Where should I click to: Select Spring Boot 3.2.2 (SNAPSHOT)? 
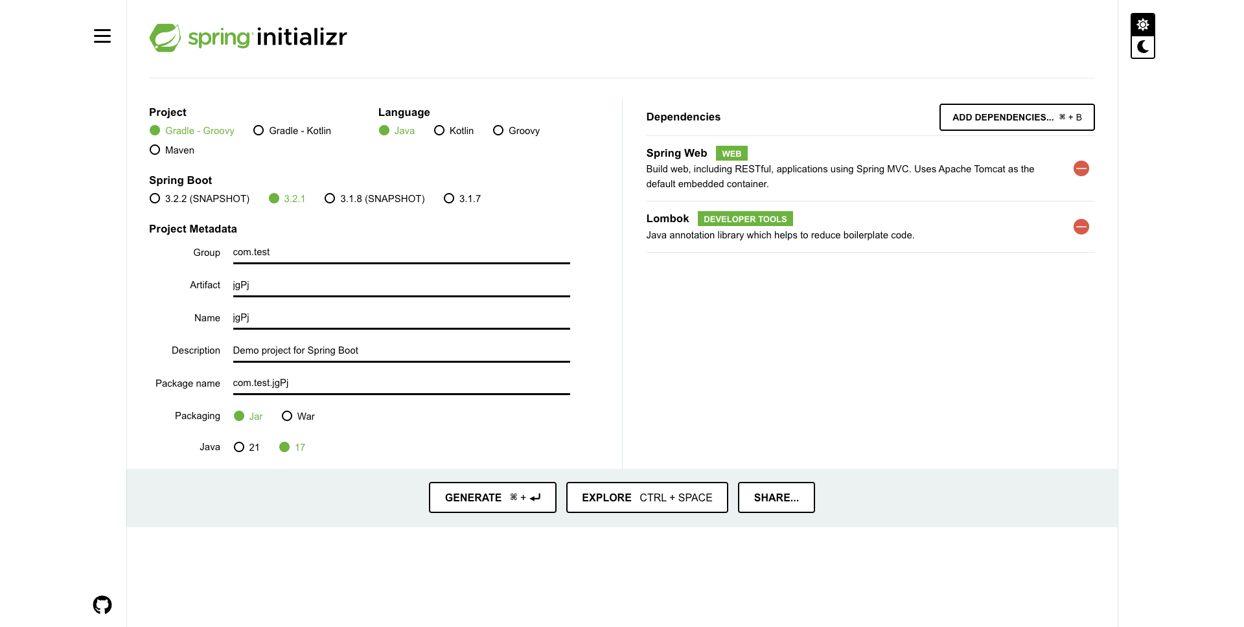(200, 199)
